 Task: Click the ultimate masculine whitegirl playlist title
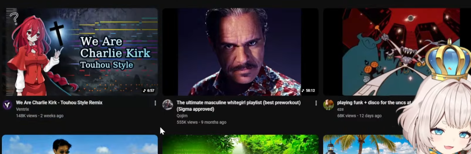(238, 106)
